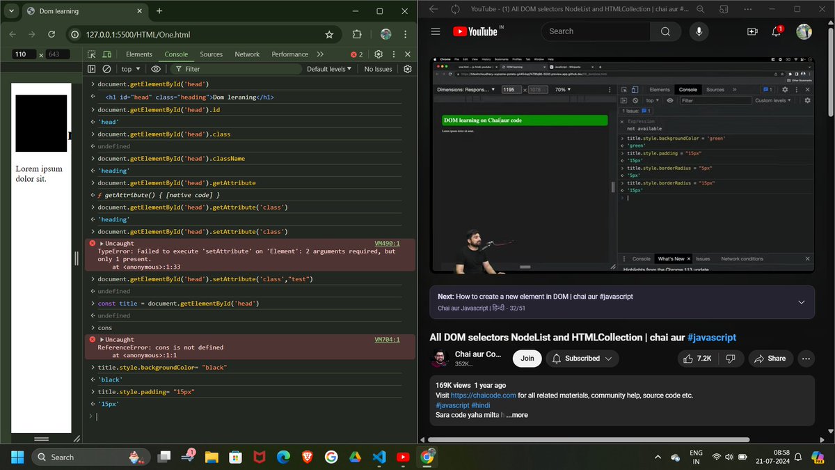Screen dimensions: 835x470
Task: Open the YouTube account avatar
Action: tap(804, 31)
